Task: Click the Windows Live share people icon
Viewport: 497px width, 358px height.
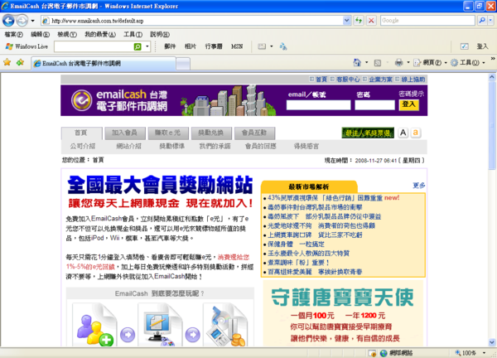Action: [283, 46]
